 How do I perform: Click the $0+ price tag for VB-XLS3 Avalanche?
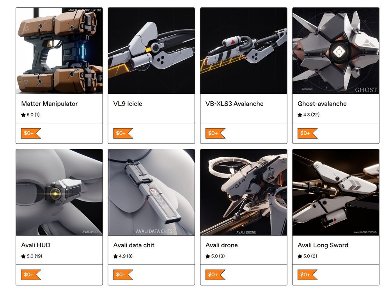point(215,133)
